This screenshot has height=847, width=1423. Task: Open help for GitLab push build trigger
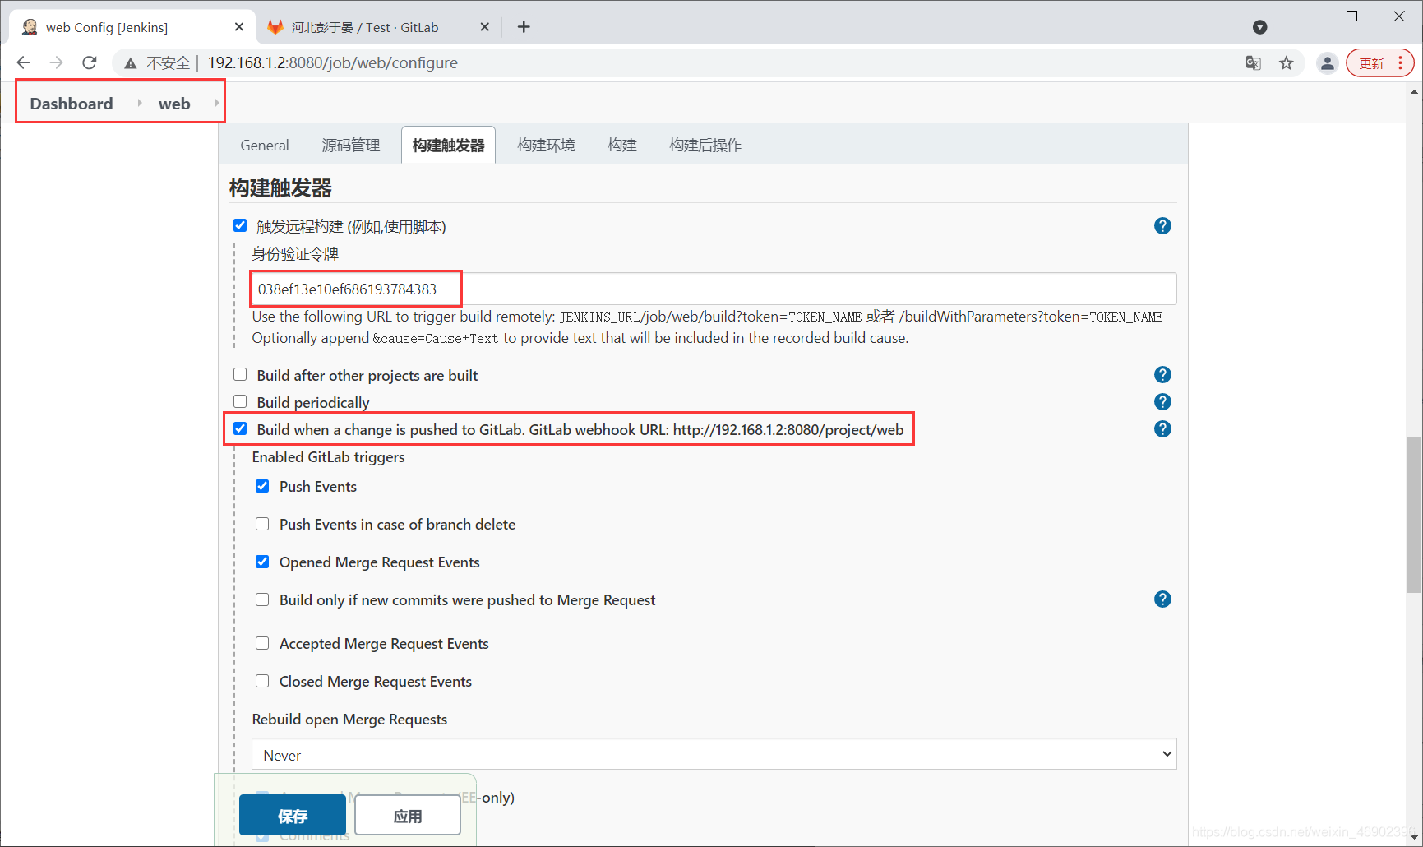click(1162, 428)
